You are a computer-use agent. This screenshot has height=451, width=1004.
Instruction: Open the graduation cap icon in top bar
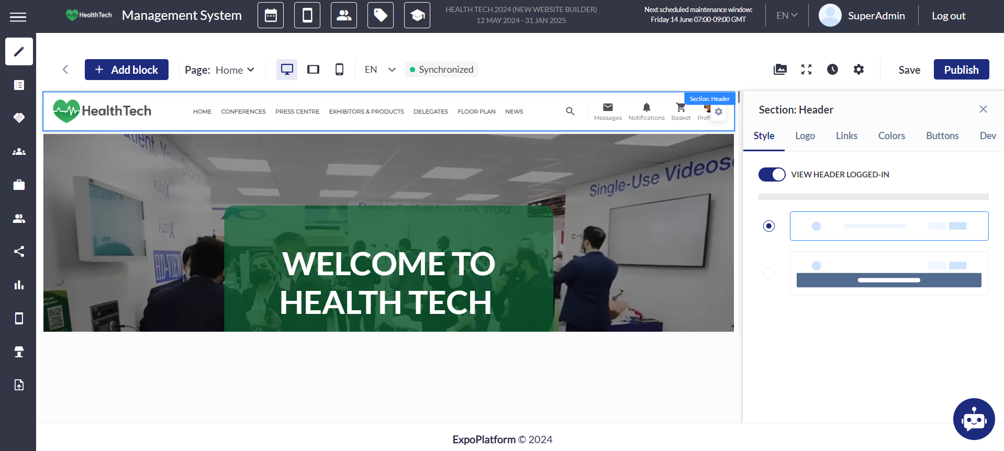tap(417, 15)
